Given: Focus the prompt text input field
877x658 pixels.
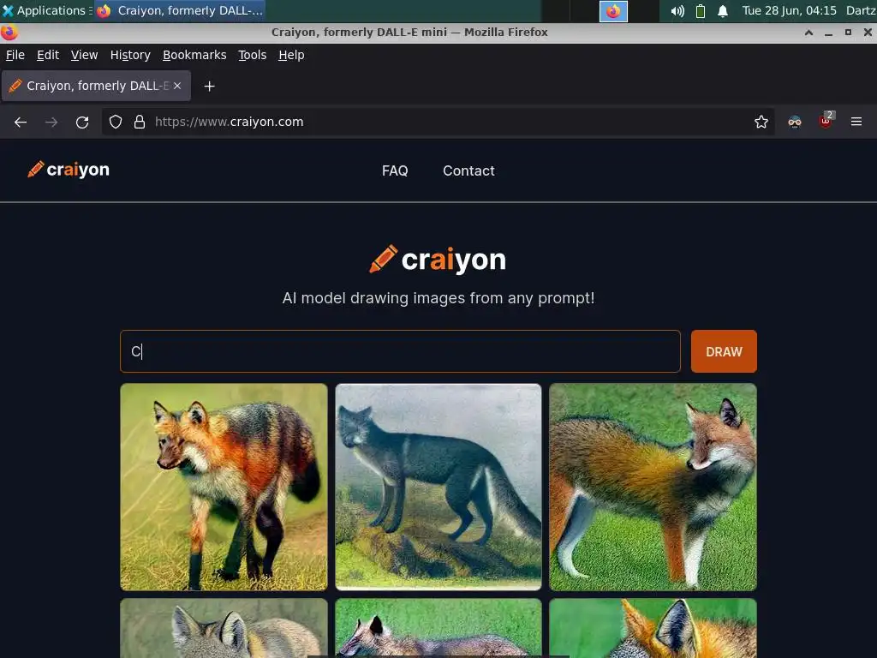Looking at the screenshot, I should [x=401, y=351].
